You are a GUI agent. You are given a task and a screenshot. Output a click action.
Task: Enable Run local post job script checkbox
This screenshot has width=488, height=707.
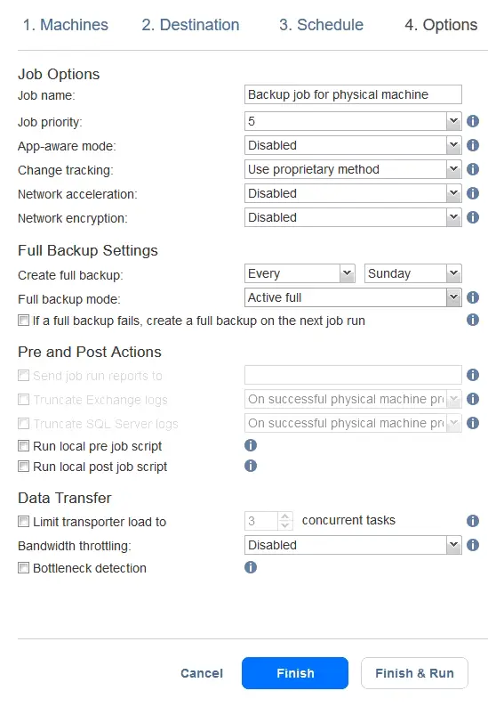23,467
